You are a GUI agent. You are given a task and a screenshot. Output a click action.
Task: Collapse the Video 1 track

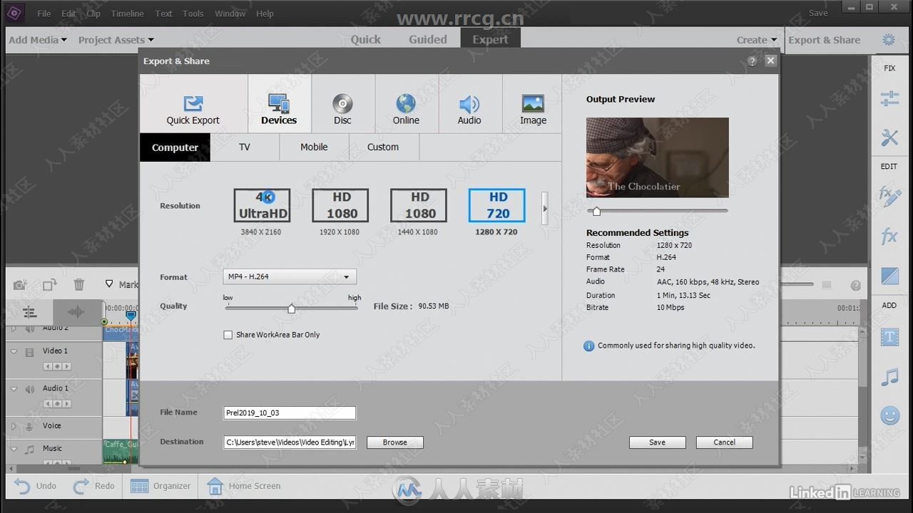coord(14,352)
